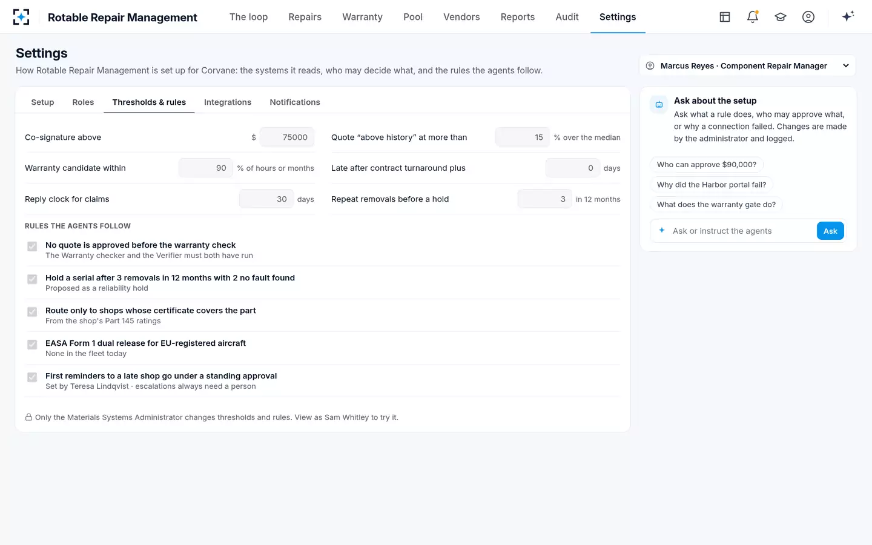Screen dimensions: 872x545
Task: Click the Settings navigation item
Action: pyautogui.click(x=618, y=17)
